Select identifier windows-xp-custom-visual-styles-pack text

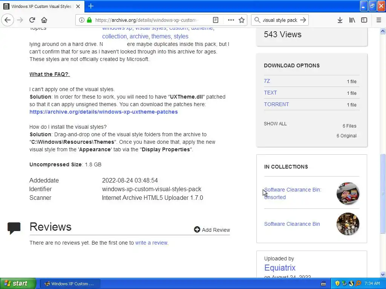click(152, 189)
